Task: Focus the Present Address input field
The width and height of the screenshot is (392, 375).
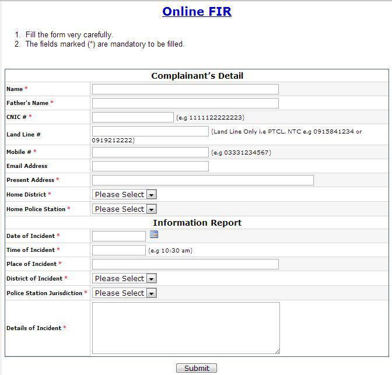Action: click(x=203, y=180)
